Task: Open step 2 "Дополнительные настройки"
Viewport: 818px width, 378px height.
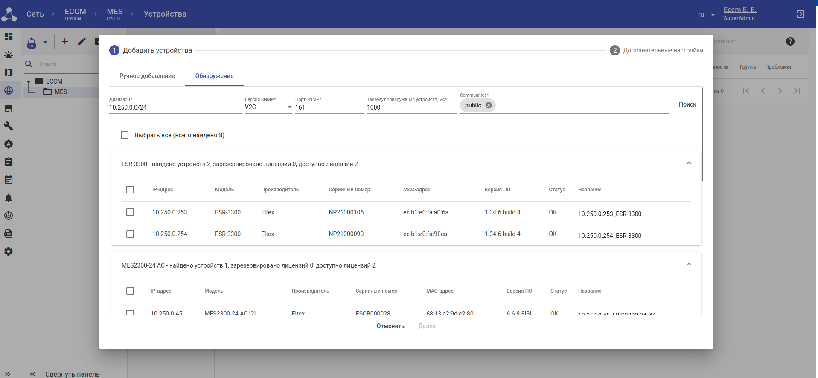Action: pyautogui.click(x=657, y=50)
